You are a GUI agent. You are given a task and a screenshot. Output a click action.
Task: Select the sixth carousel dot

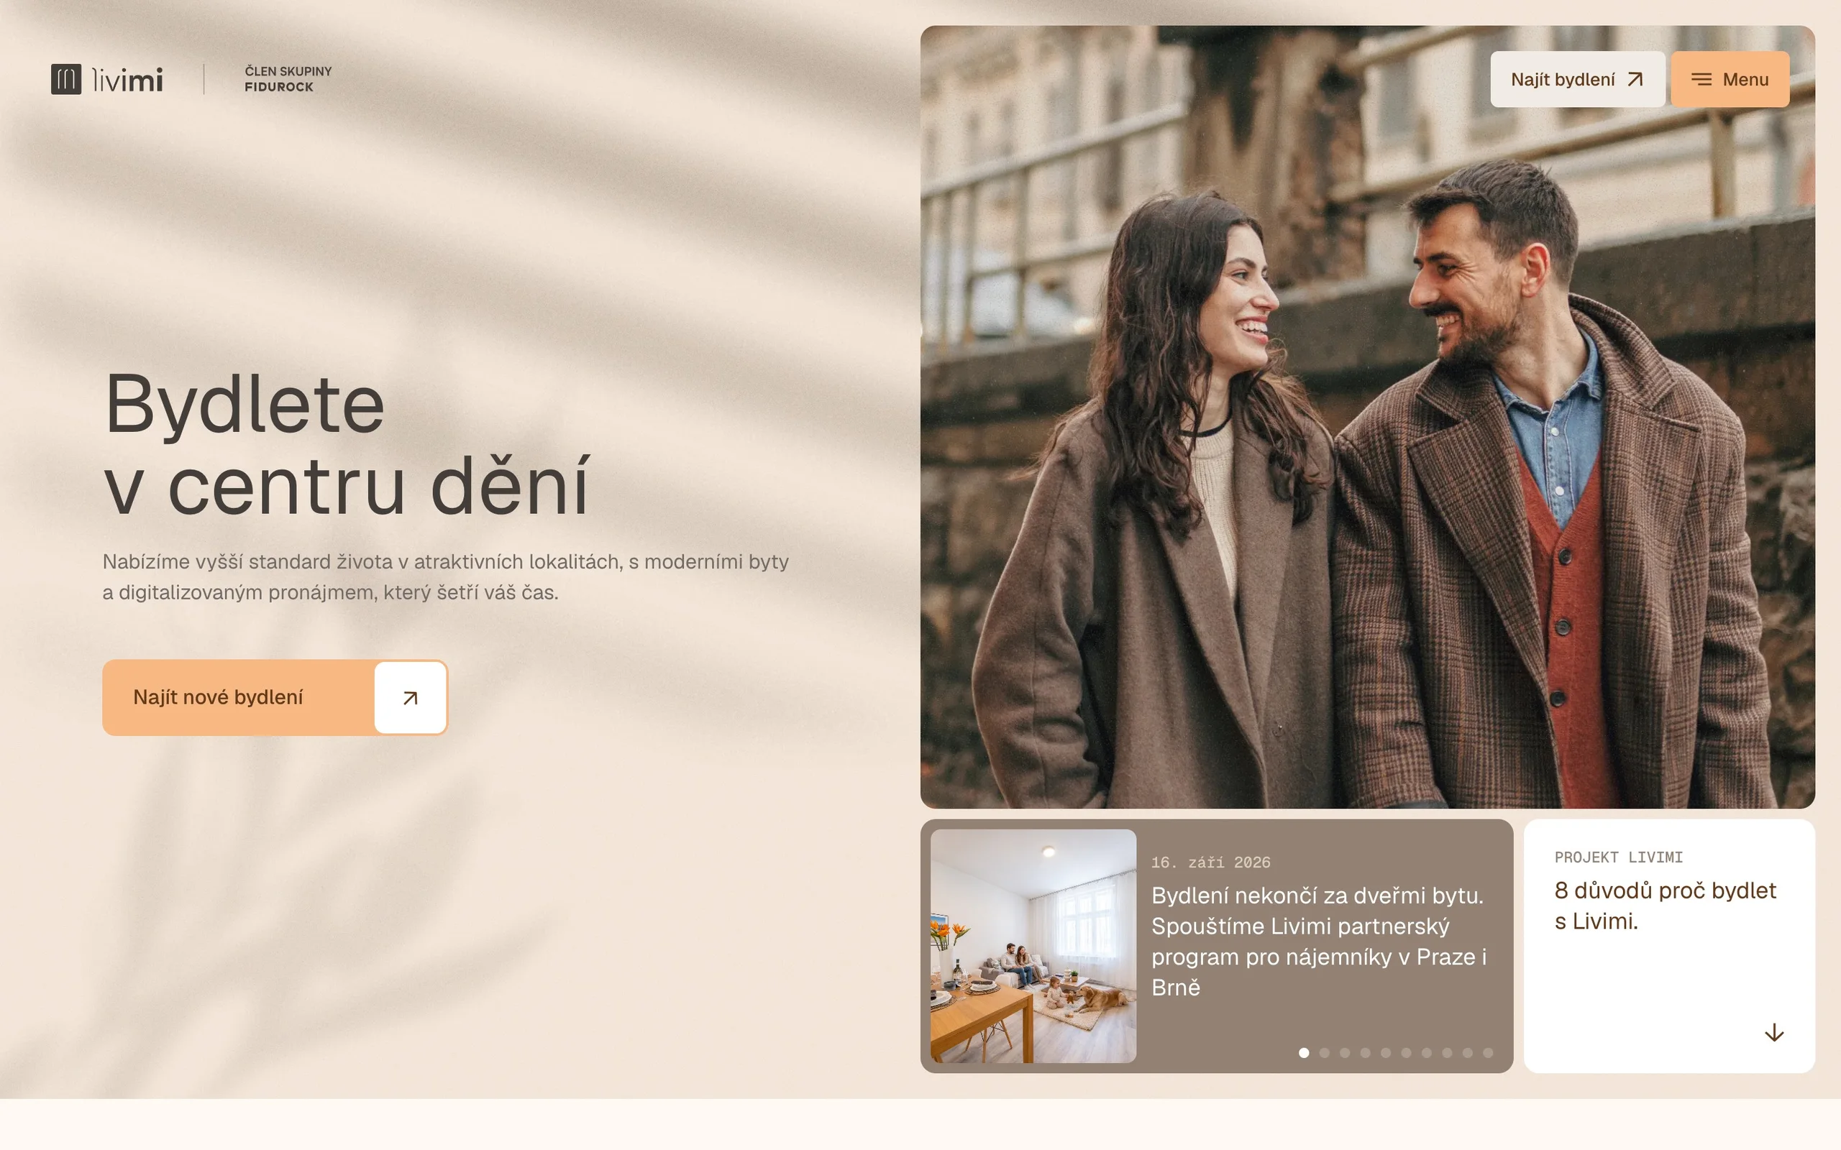[x=1407, y=1053]
